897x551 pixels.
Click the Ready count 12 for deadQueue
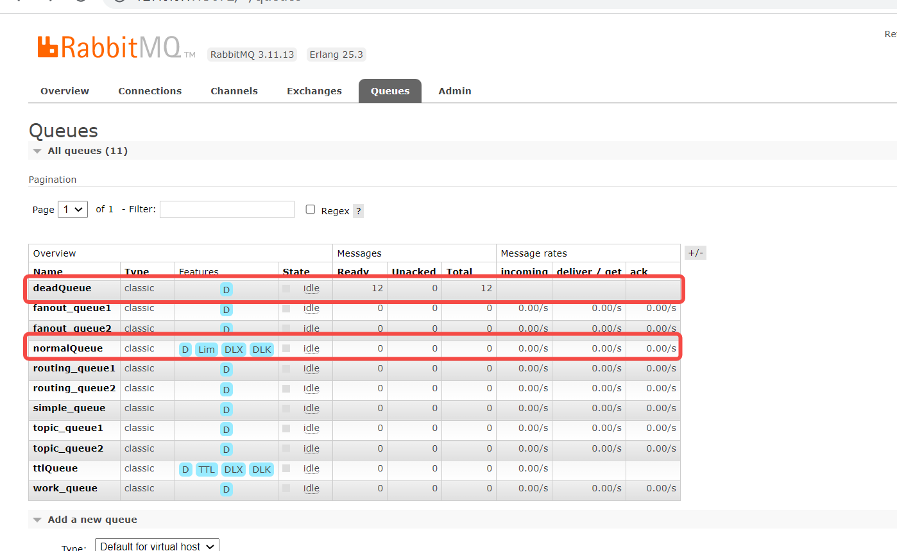tap(377, 288)
